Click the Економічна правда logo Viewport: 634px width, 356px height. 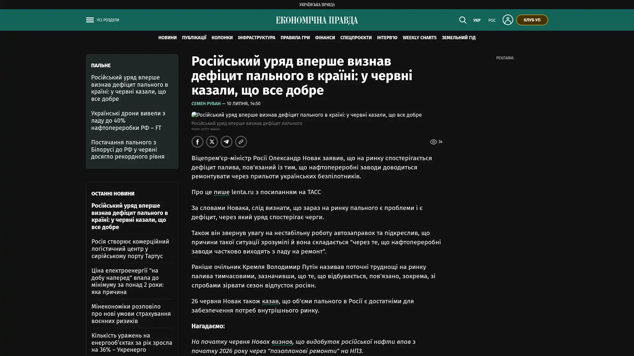pos(317,20)
